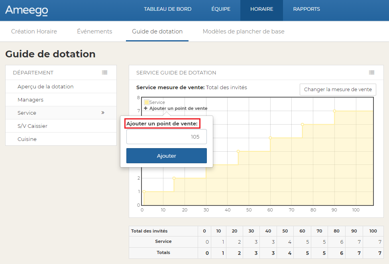Open the Modèles de plancher de base tab
The image size is (389, 264).
(x=244, y=31)
